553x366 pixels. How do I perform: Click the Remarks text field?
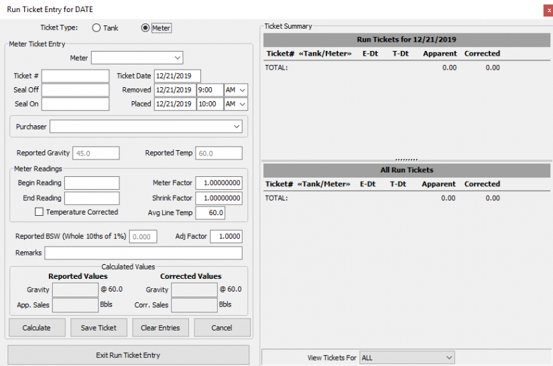coord(143,253)
